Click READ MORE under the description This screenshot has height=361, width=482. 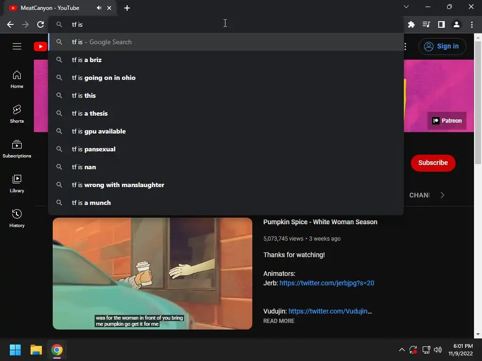tap(279, 321)
